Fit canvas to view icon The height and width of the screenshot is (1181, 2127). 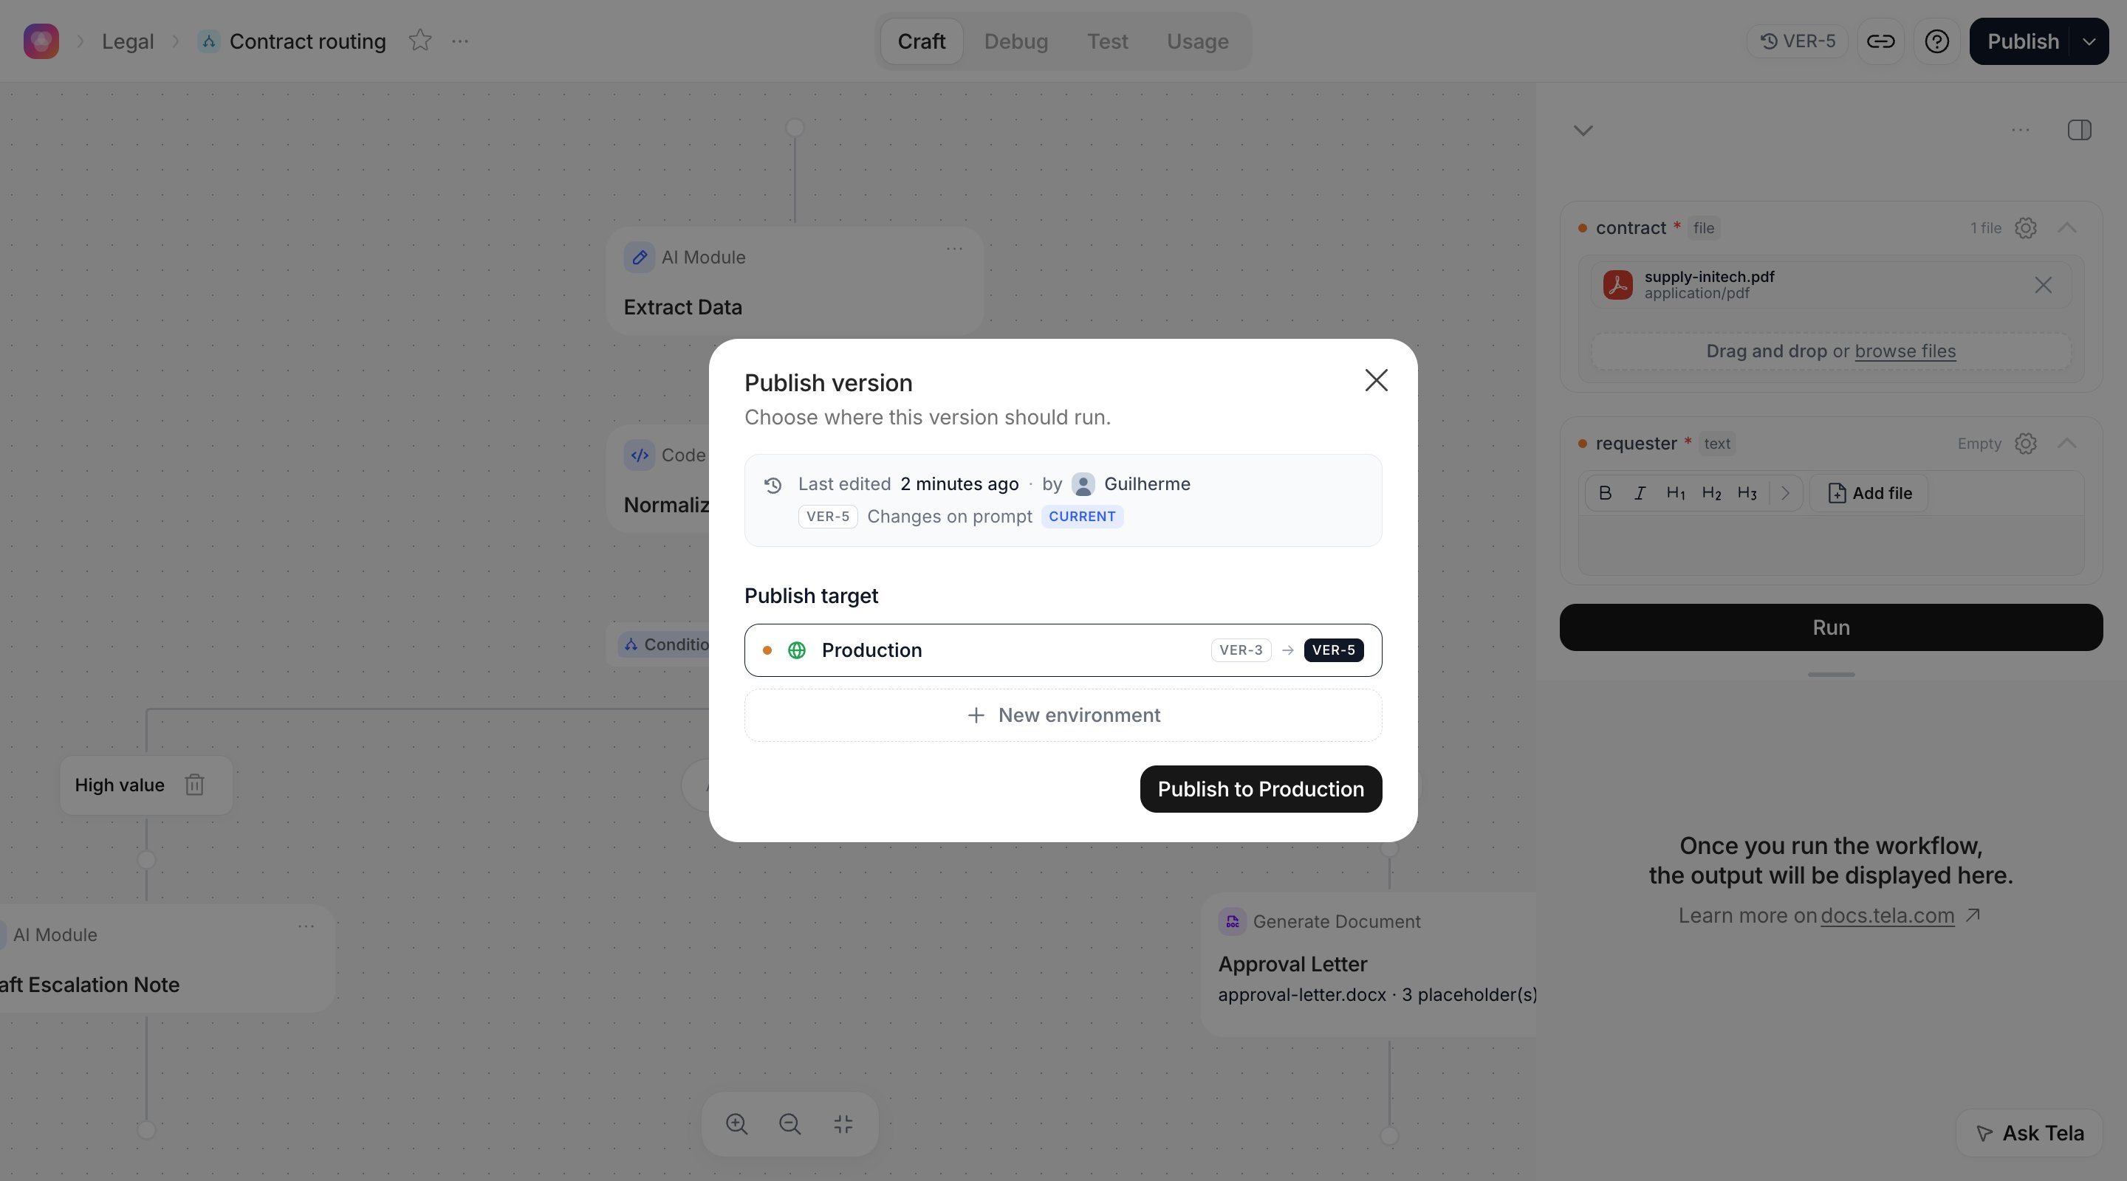coord(843,1124)
